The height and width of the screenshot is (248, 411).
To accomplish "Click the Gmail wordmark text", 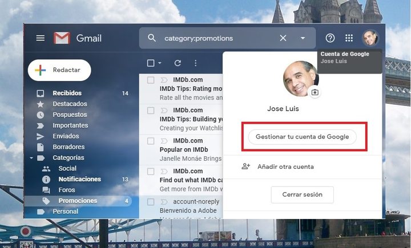I will [89, 39].
